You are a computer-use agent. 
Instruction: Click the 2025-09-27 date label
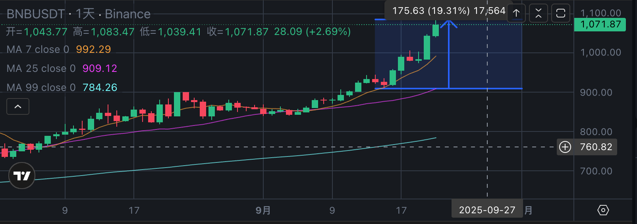487,210
